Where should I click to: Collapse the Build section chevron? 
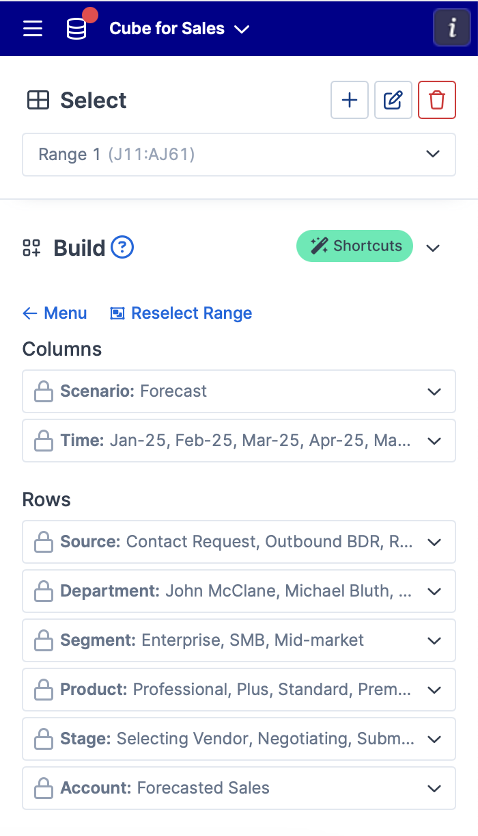pos(433,248)
